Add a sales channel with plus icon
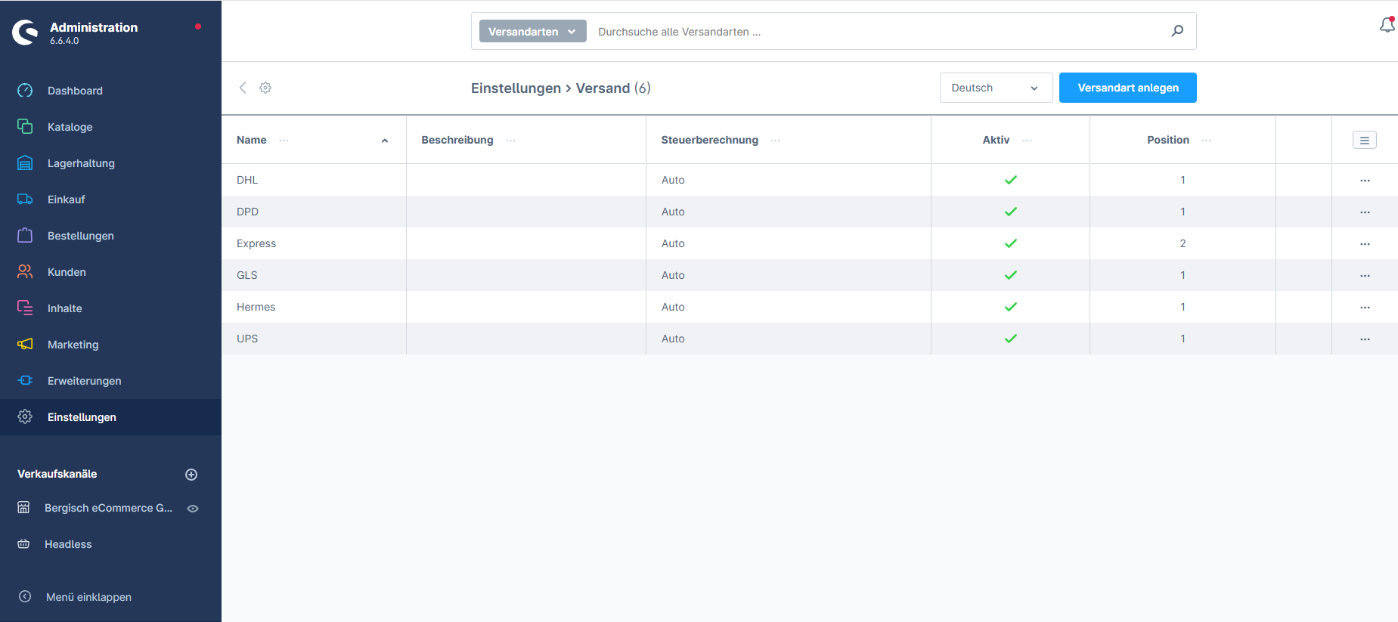This screenshot has height=622, width=1398. tap(191, 475)
